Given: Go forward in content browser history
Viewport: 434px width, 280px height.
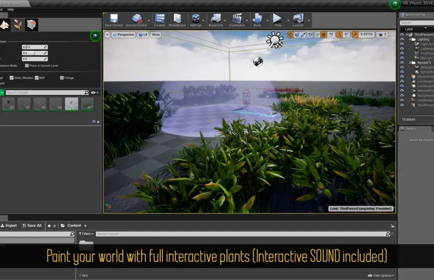Looking at the screenshot, I should (x=54, y=226).
